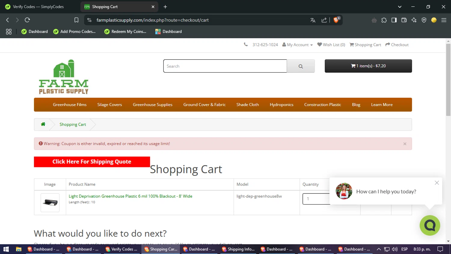
Task: Switch to the Verify Codes — SimplyCodes tab
Action: coord(38,7)
